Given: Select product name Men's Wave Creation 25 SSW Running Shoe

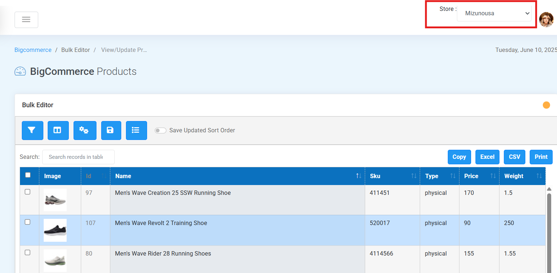Looking at the screenshot, I should (173, 193).
